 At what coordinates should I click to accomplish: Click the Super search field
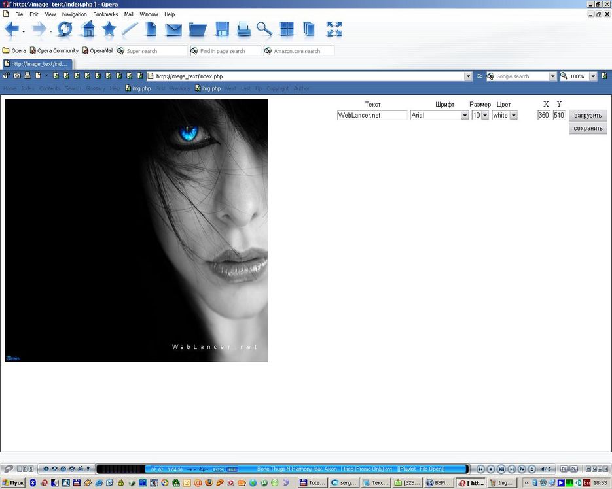pyautogui.click(x=153, y=51)
